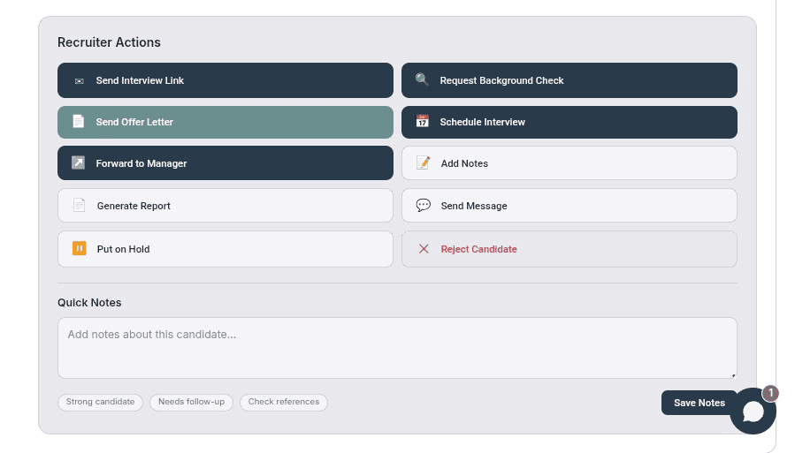Open the floating chat widget bubble
Screen dimensions: 795x453
click(753, 411)
